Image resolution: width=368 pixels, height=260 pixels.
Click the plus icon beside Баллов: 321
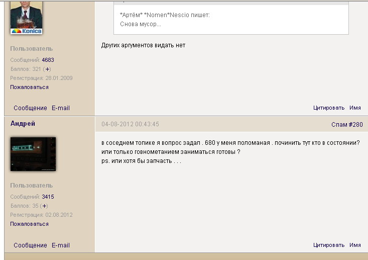pos(47,69)
